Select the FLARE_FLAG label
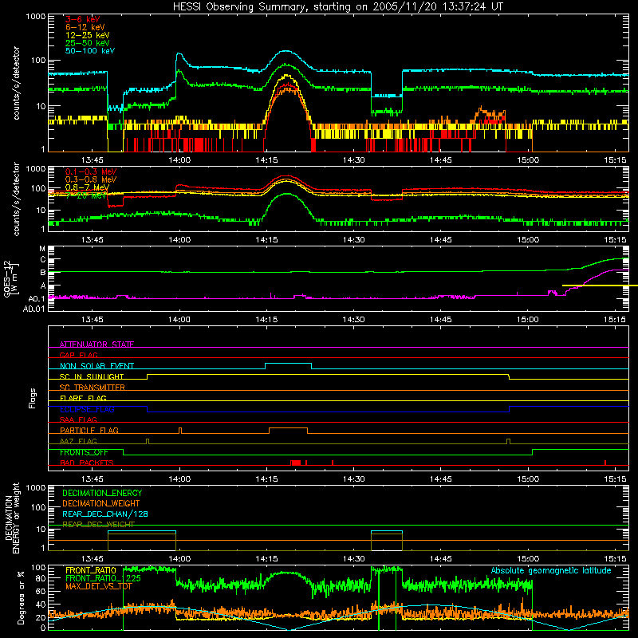Image resolution: width=638 pixels, height=638 pixels. pyautogui.click(x=83, y=398)
